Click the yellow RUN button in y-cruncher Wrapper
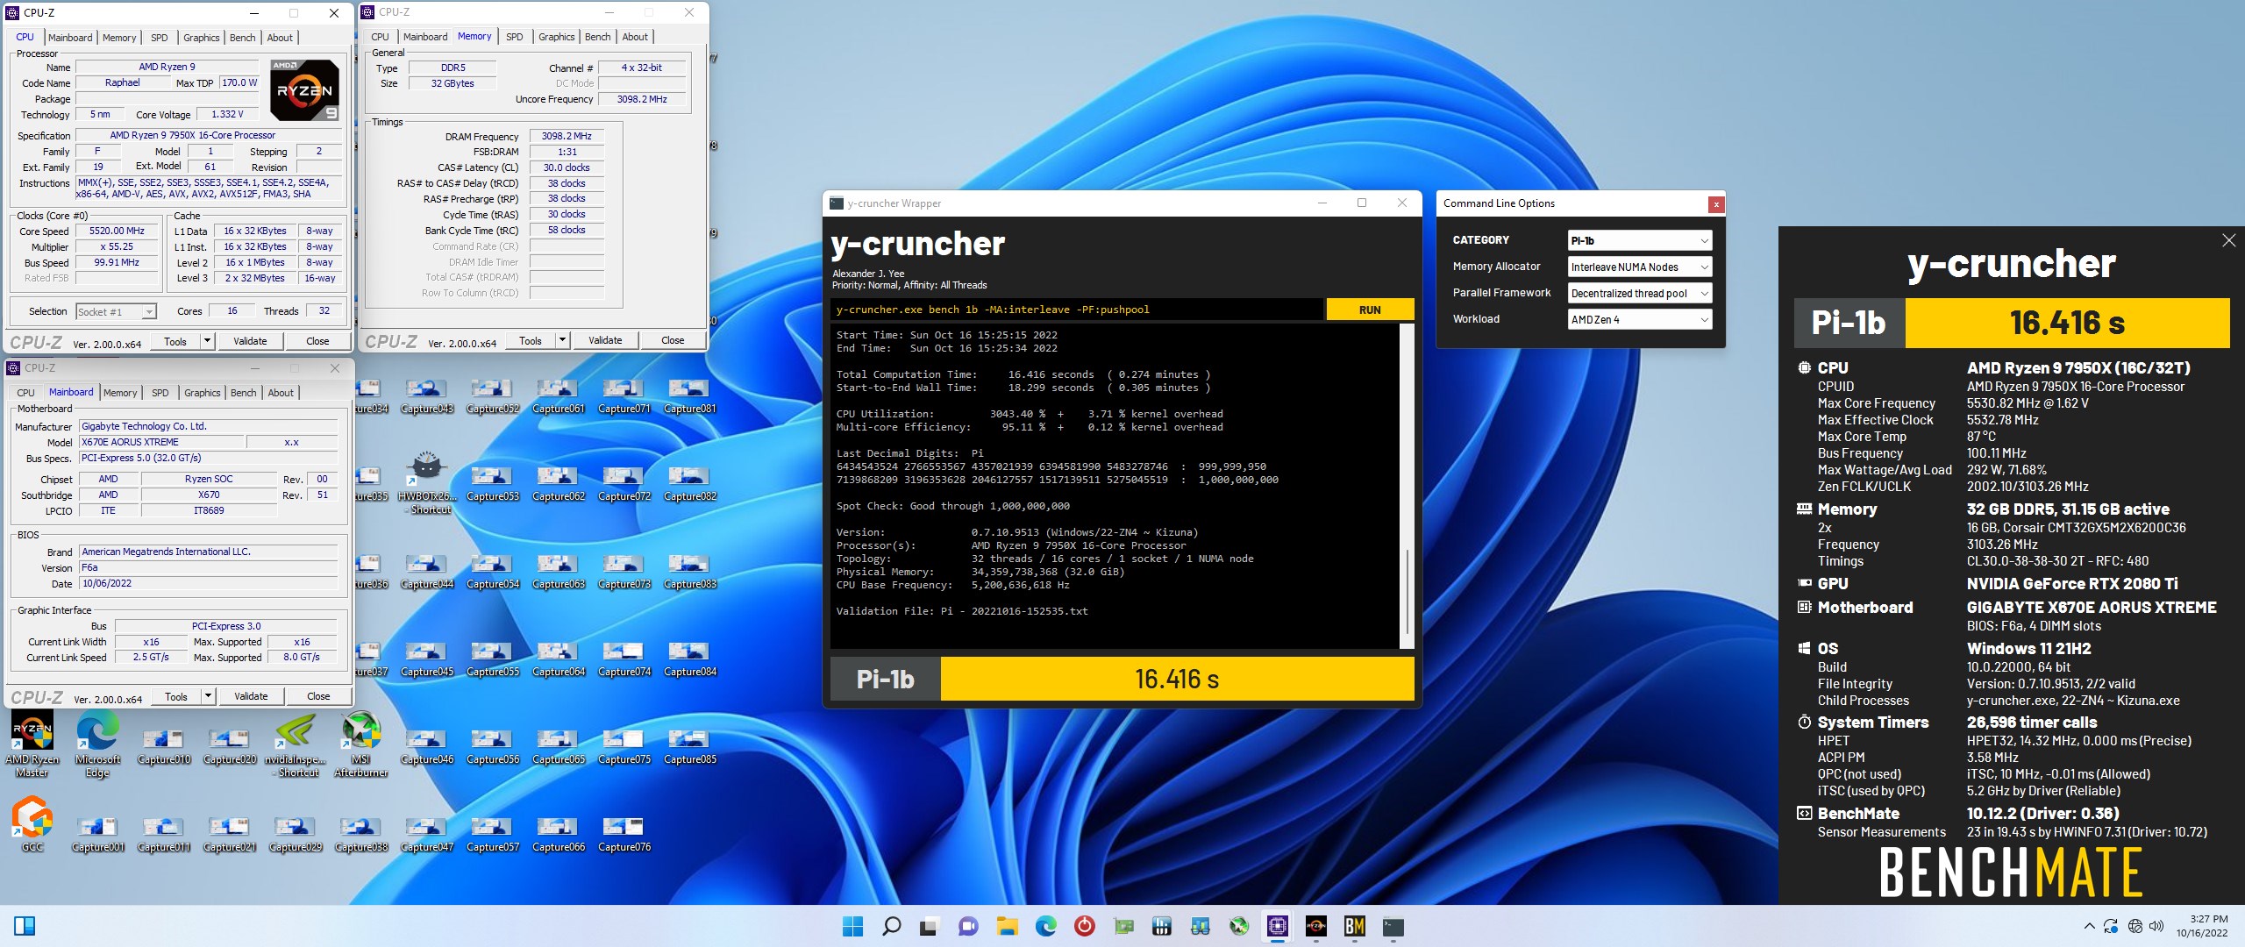 [1369, 310]
